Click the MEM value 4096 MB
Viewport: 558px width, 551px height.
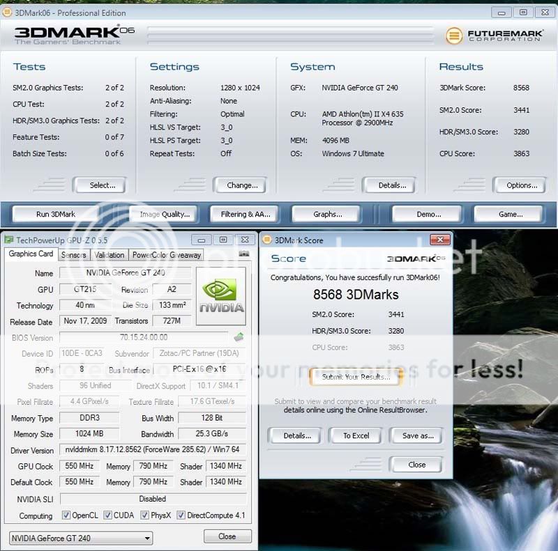335,141
